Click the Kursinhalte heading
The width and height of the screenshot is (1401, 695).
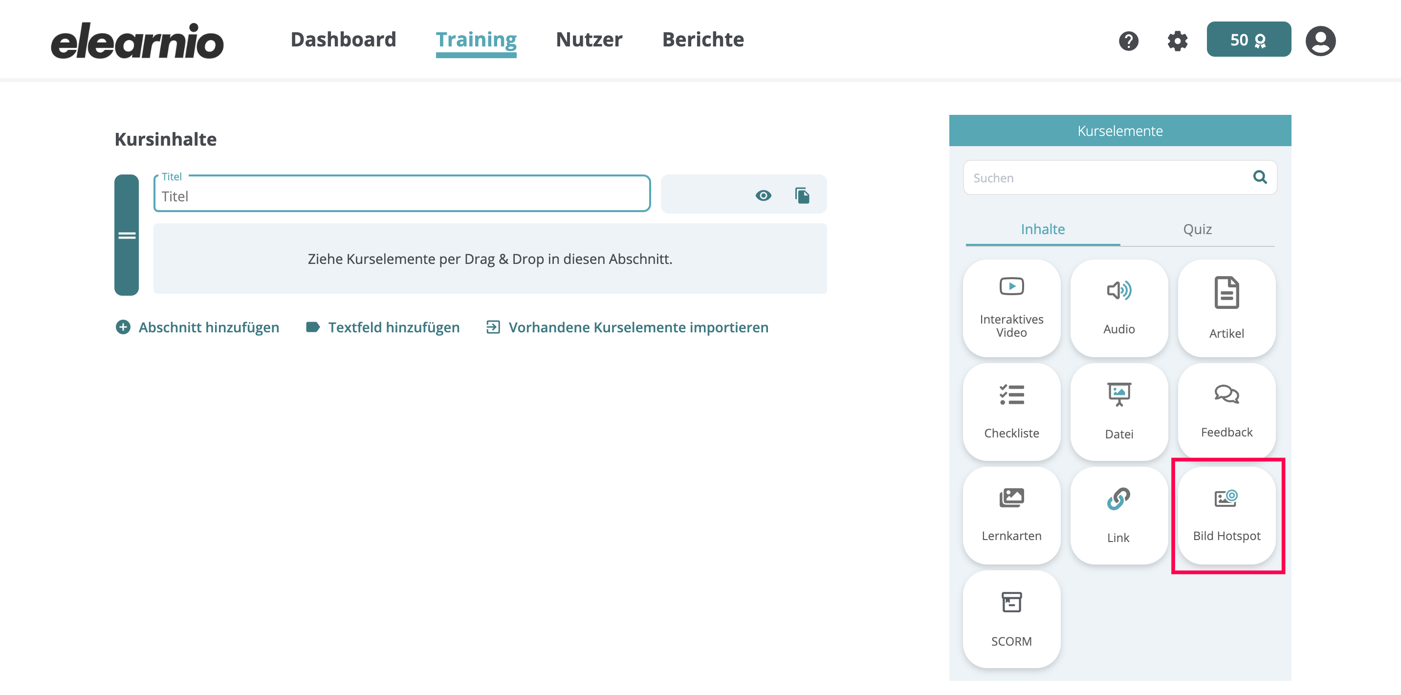pyautogui.click(x=165, y=139)
